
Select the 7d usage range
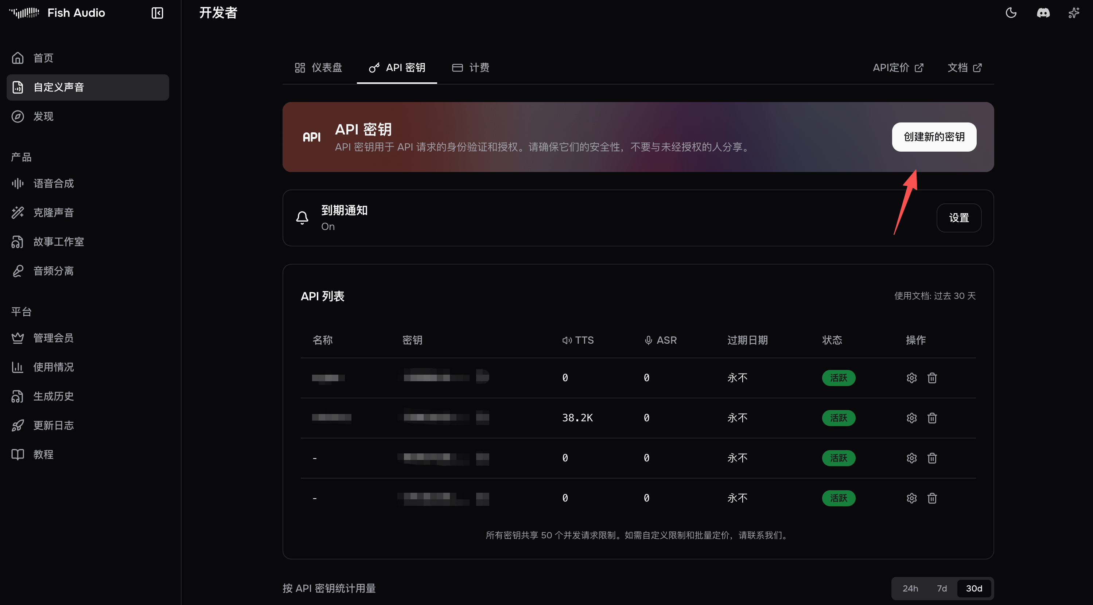point(942,589)
